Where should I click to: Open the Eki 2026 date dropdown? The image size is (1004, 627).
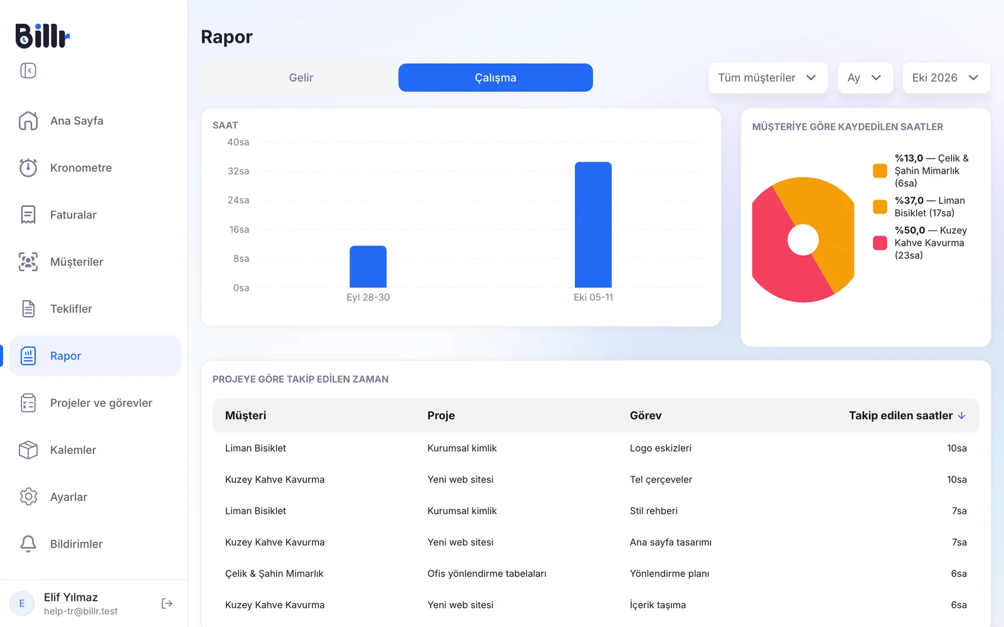click(946, 78)
